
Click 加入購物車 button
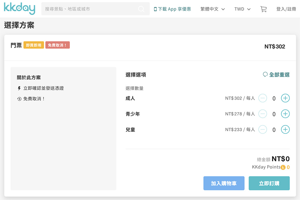coord(224,183)
